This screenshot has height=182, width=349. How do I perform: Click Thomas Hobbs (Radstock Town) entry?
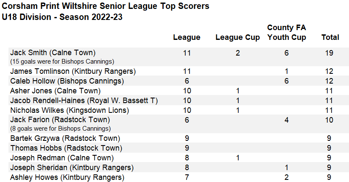(x=66, y=148)
